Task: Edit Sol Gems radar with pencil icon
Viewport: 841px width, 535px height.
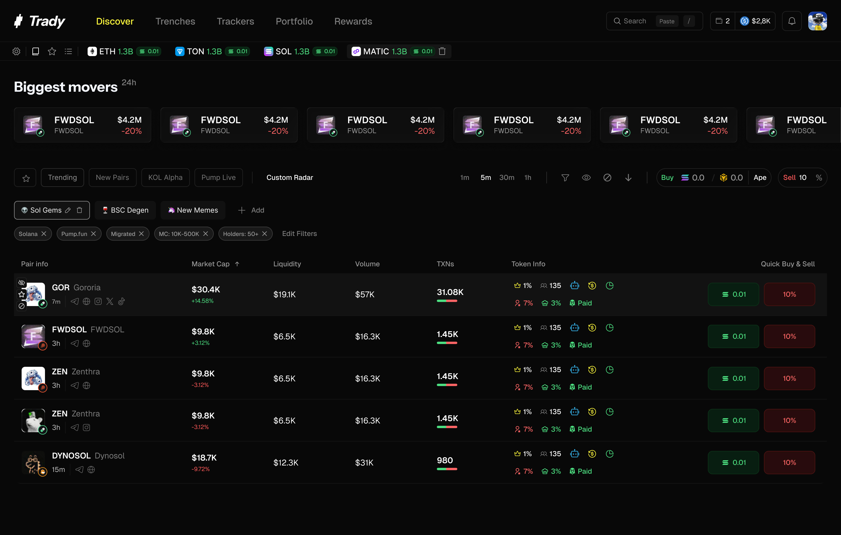Action: [68, 210]
